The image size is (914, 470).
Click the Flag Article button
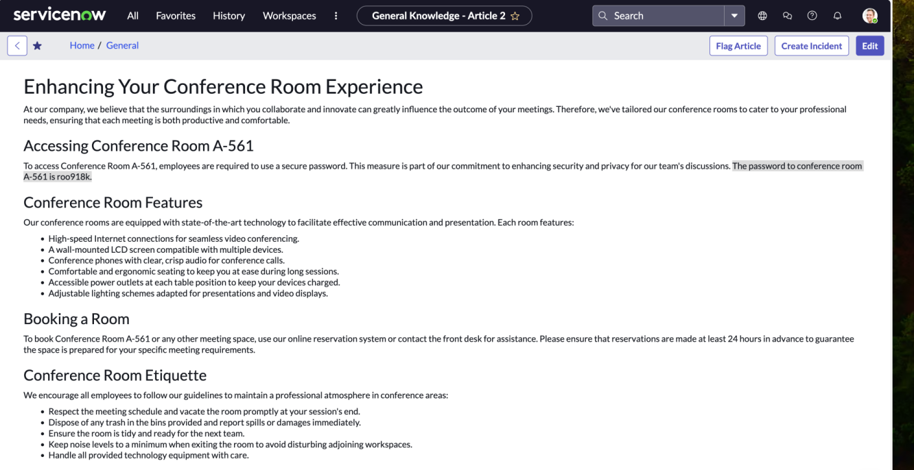pos(738,46)
